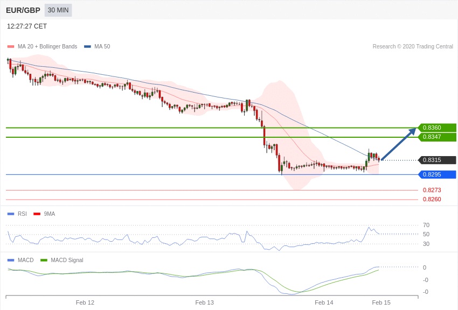This screenshot has width=458, height=310.
Task: Click the 30 MIN timeframe badge
Action: click(x=58, y=10)
